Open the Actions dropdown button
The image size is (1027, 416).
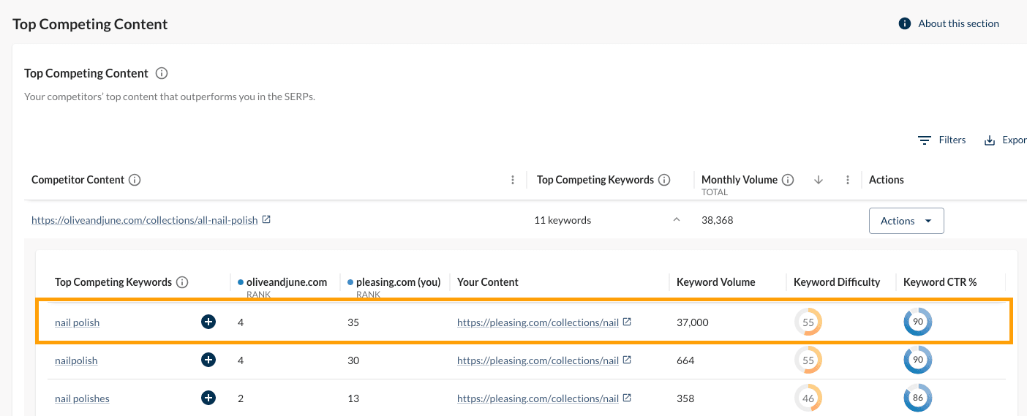906,221
